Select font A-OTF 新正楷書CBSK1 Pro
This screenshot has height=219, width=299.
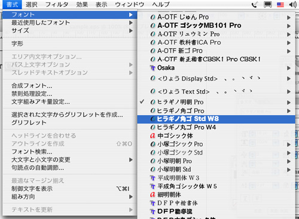pyautogui.click(x=216, y=59)
